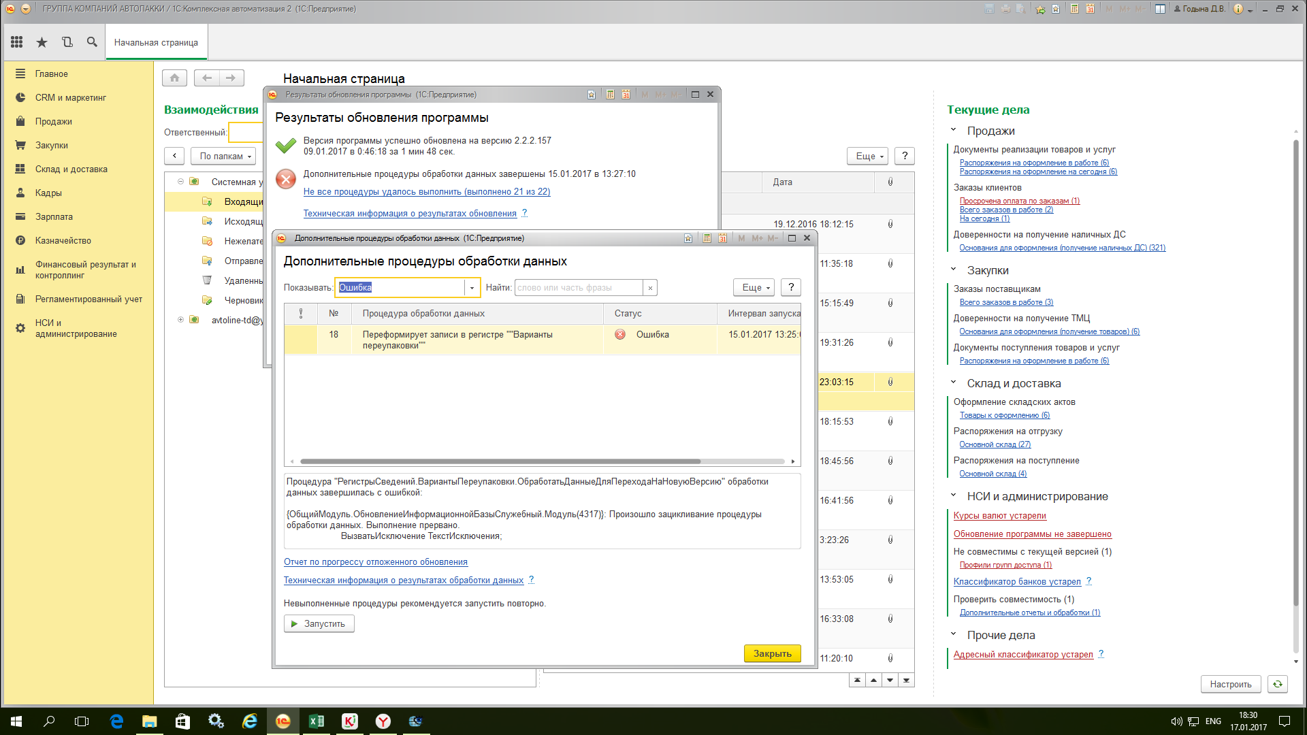Open Excel from the Windows taskbar
Image resolution: width=1307 pixels, height=735 pixels.
(x=317, y=721)
